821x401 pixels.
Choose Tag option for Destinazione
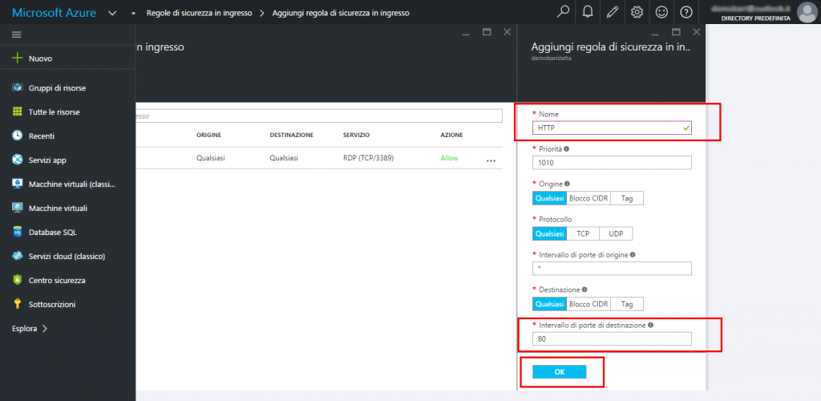pos(627,305)
